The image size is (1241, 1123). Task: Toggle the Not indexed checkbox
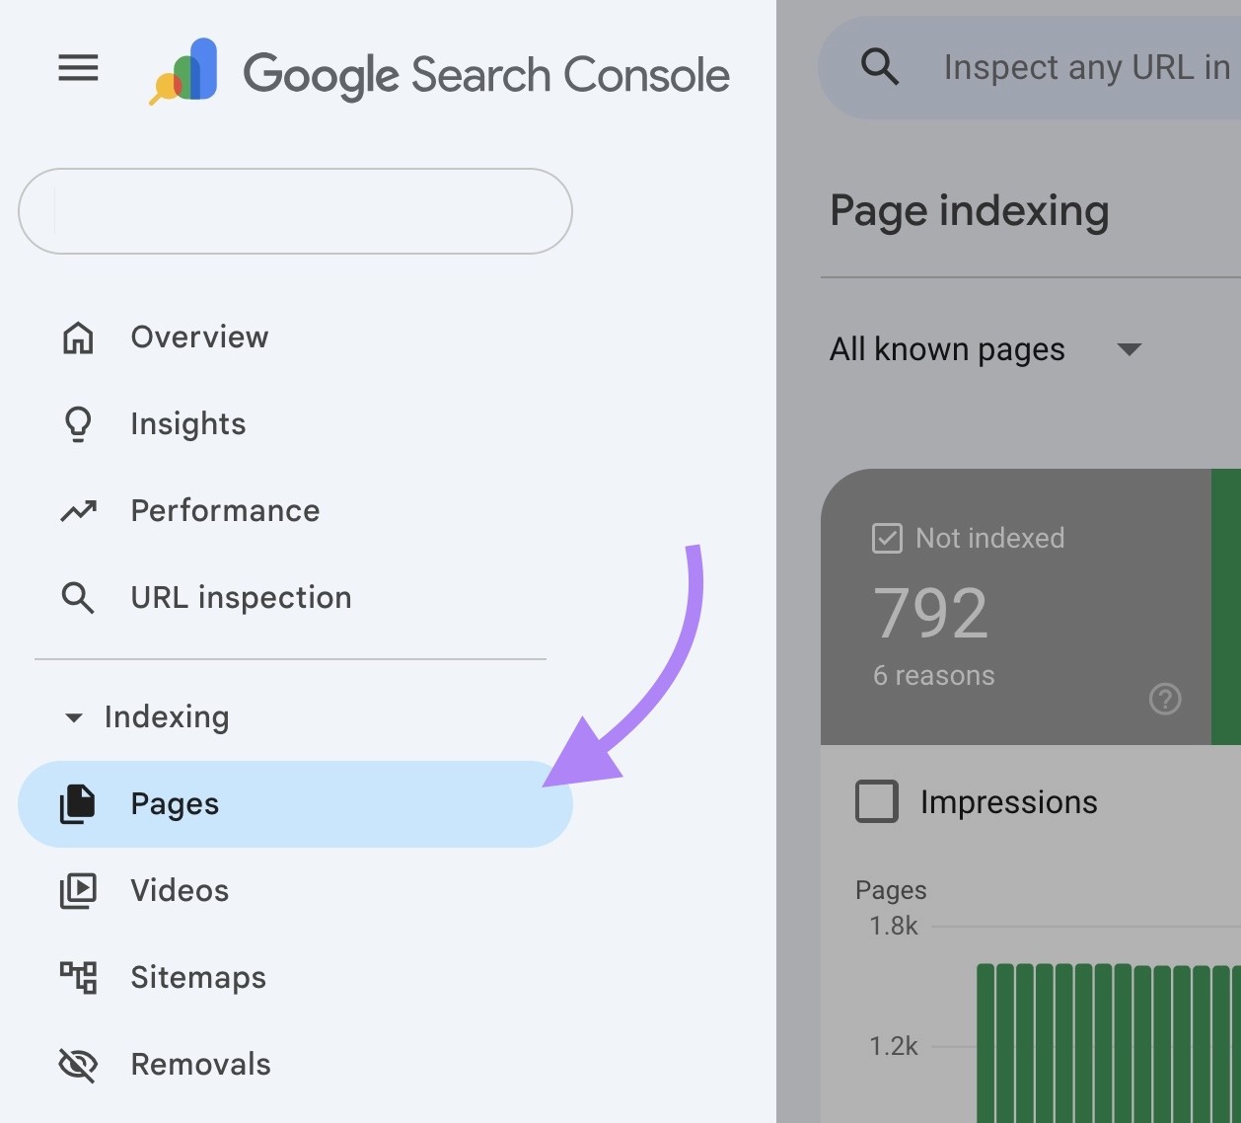coord(887,538)
